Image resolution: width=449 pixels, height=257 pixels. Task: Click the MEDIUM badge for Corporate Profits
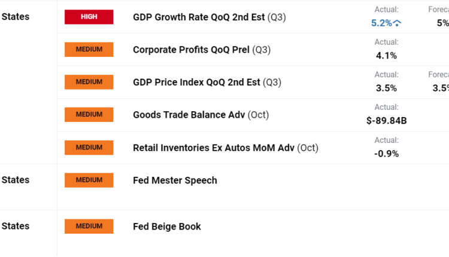[x=89, y=50]
